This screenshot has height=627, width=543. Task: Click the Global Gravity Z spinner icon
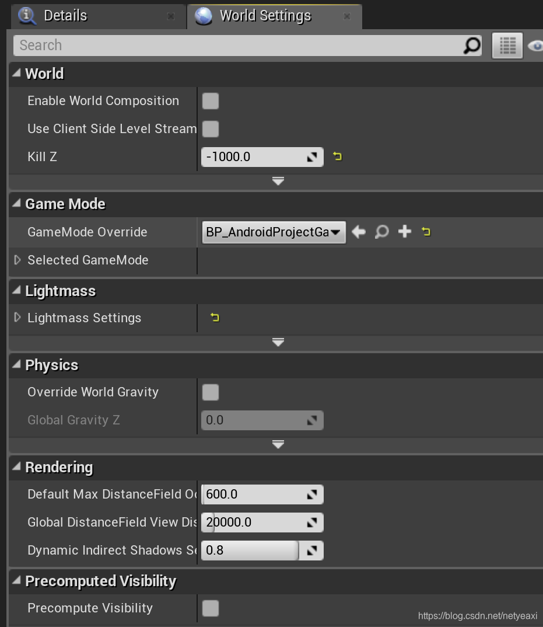[x=312, y=421]
